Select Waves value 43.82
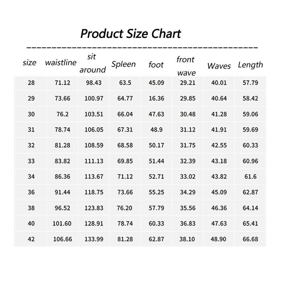Image resolution: width=281 pixels, height=281 pixels. click(x=219, y=176)
